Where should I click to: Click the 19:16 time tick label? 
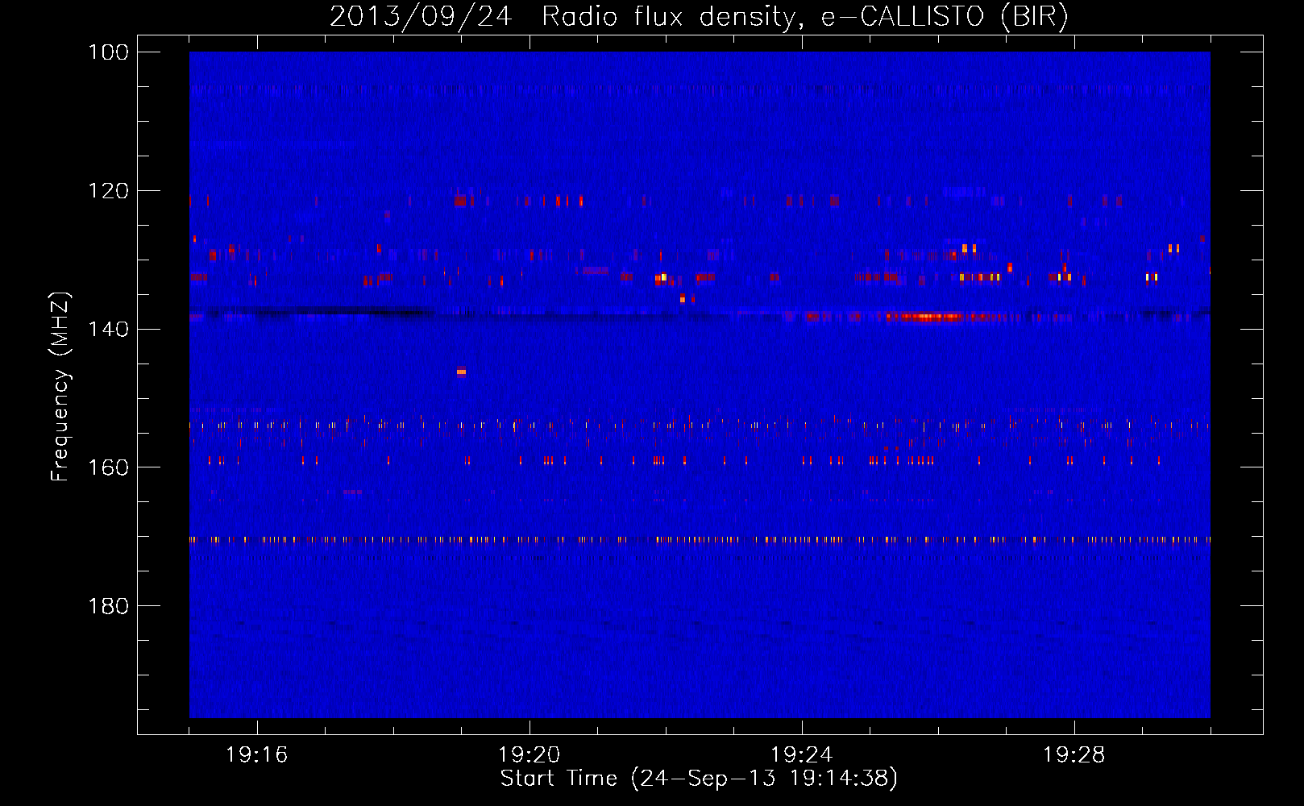(x=257, y=755)
